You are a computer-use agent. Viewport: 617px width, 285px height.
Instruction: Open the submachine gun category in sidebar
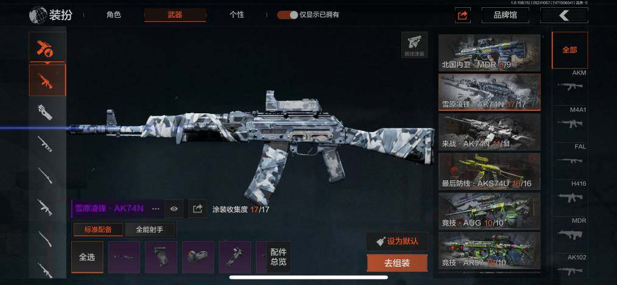point(45,111)
